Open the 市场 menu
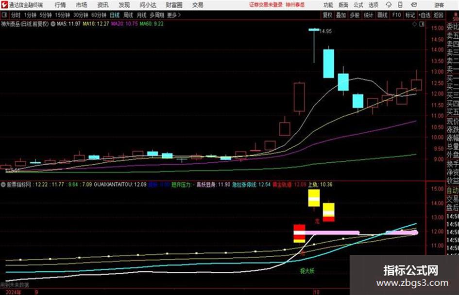Image resolution: width=459 pixels, height=295 pixels. pos(82,5)
